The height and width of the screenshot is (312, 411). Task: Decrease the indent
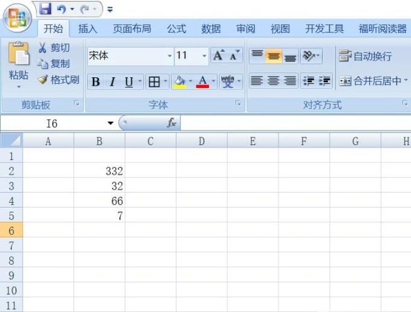[309, 81]
